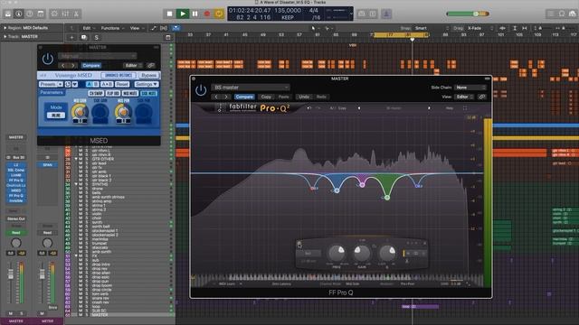Select the pink EQ band node
Screen dimensions: 579x325
(362, 185)
